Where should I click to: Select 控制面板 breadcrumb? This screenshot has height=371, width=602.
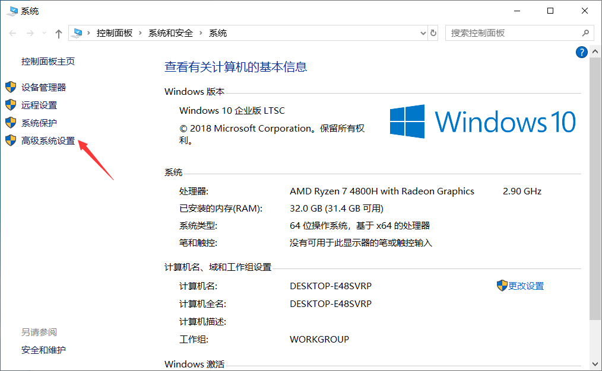tap(115, 33)
